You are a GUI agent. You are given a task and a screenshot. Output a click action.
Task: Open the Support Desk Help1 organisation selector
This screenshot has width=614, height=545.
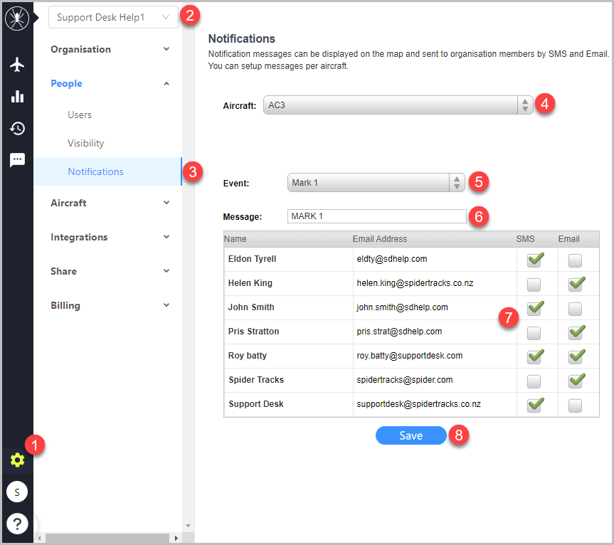[113, 18]
